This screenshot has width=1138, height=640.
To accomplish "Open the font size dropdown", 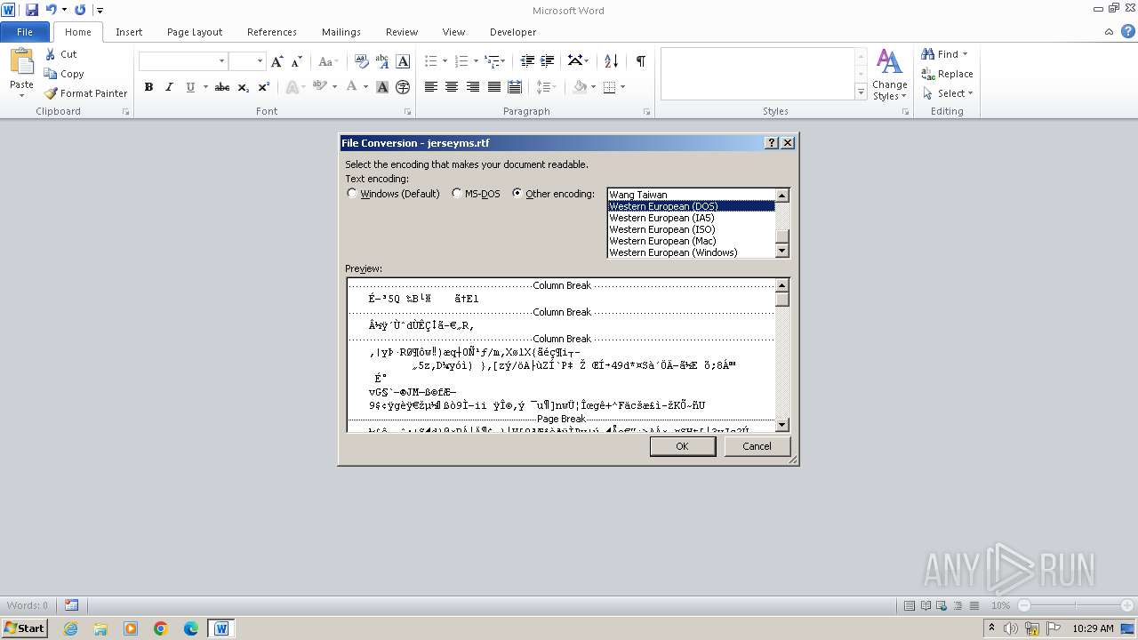I will 260,61.
